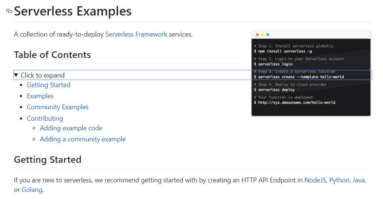The height and width of the screenshot is (199, 383).
Task: Follow the Golang HTTP API link
Action: coord(32,190)
